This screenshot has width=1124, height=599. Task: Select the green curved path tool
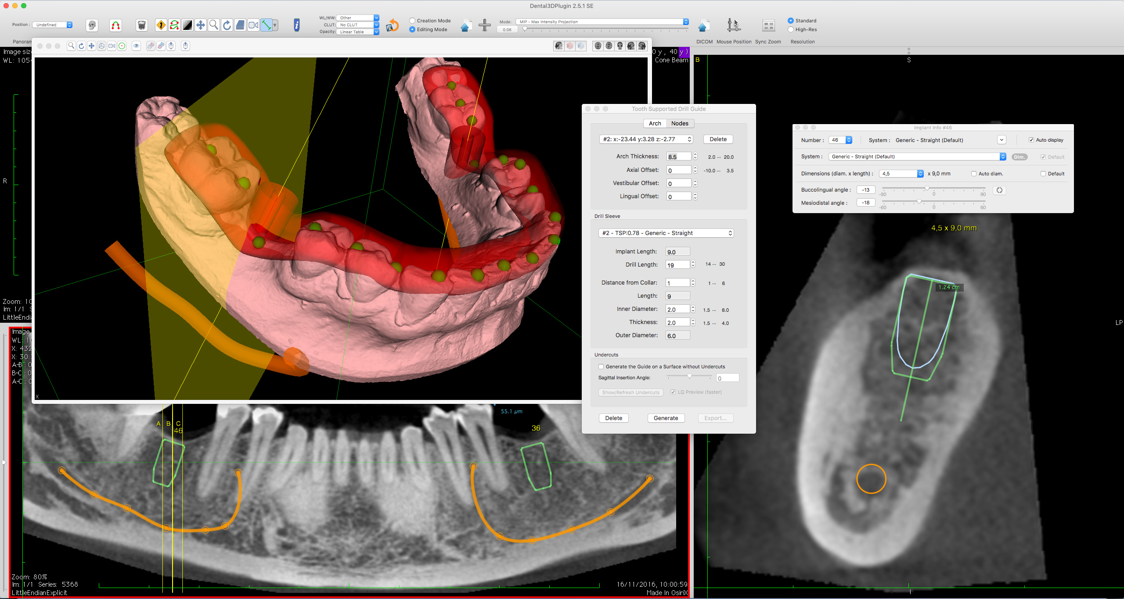pyautogui.click(x=174, y=25)
